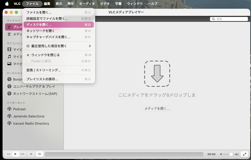Screen dimensions: 251x160
Task: Open the ヘルプ menu
Action: (153, 4)
